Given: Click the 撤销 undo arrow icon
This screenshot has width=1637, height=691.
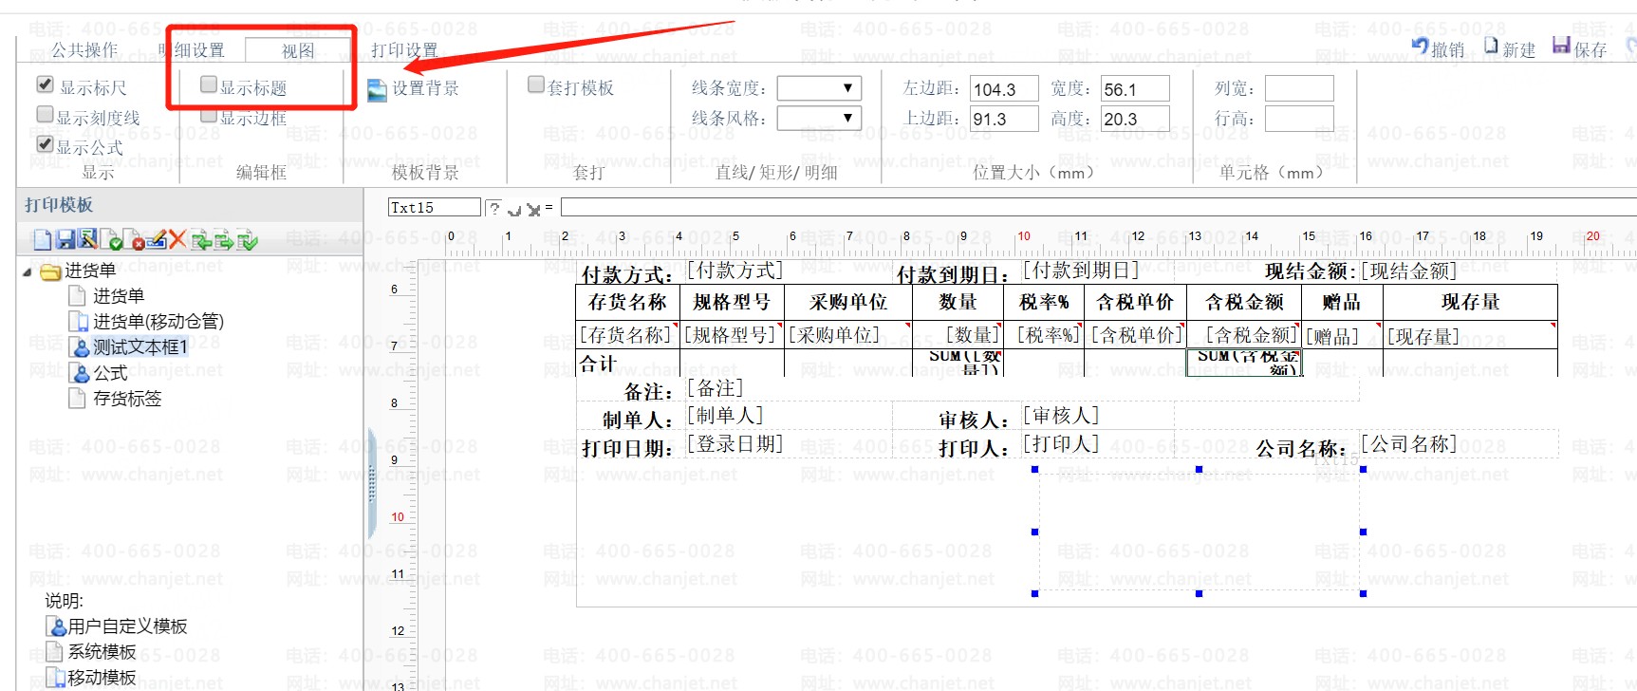Looking at the screenshot, I should point(1420,46).
